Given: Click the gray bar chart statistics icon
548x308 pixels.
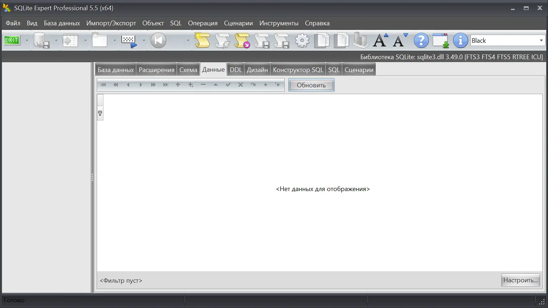Looking at the screenshot, I should pyautogui.click(x=361, y=40).
